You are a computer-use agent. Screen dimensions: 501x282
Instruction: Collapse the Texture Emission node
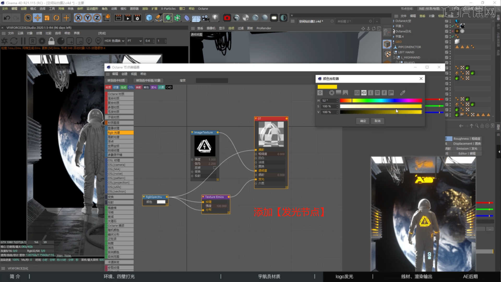click(x=203, y=197)
